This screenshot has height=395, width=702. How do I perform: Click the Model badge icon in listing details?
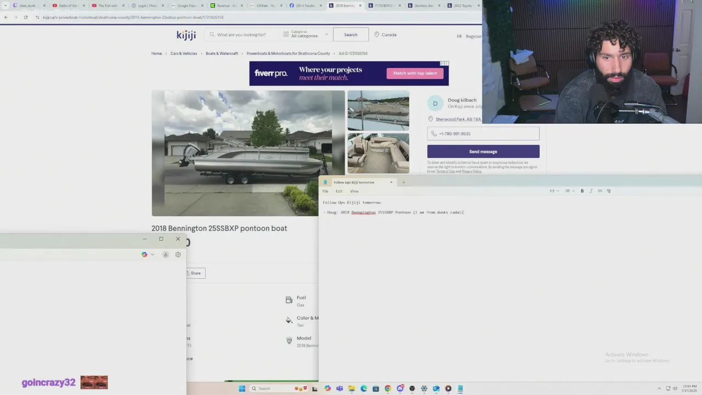click(x=289, y=341)
